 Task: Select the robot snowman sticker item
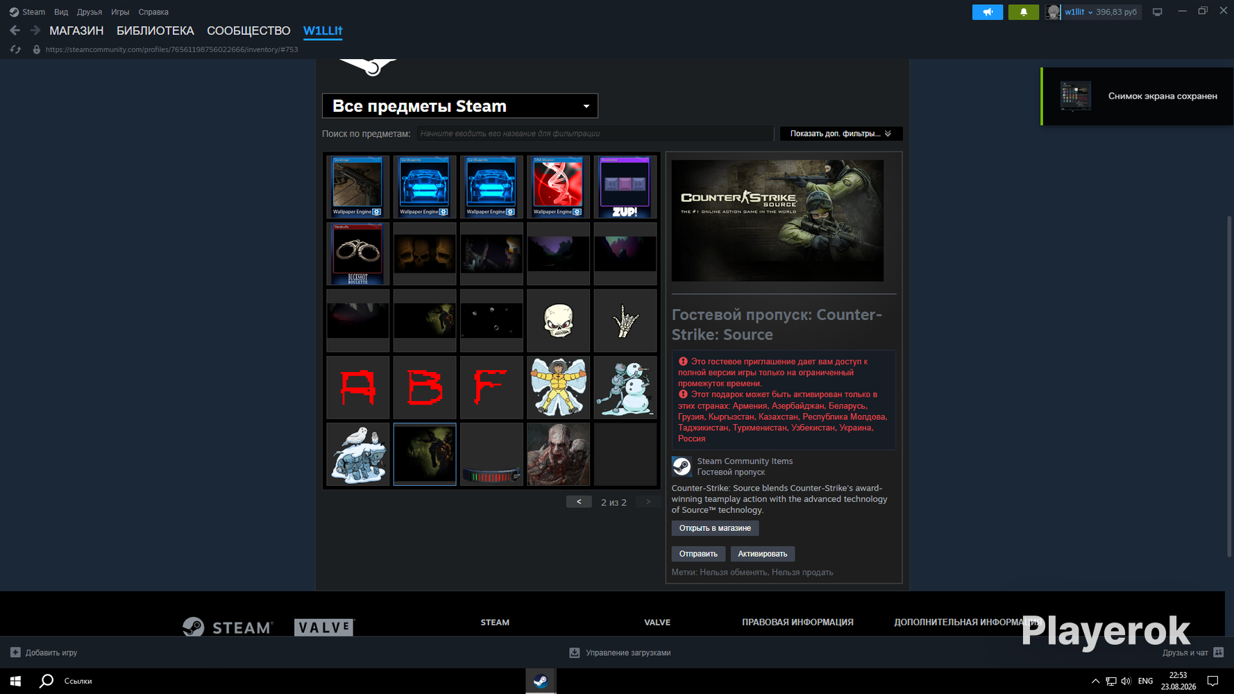coord(625,387)
